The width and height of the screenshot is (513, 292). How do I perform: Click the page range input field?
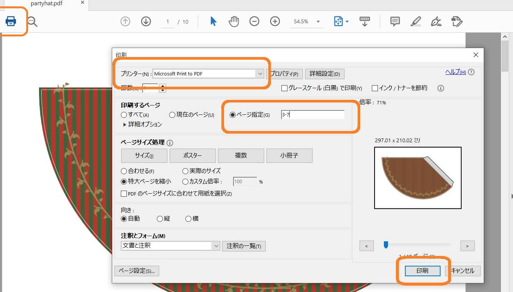(x=312, y=115)
